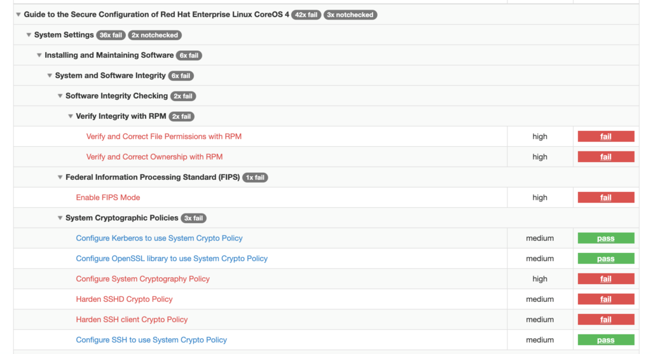This screenshot has height=354, width=651.
Task: Collapse Federal Information Processing Standard group
Action: [60, 177]
